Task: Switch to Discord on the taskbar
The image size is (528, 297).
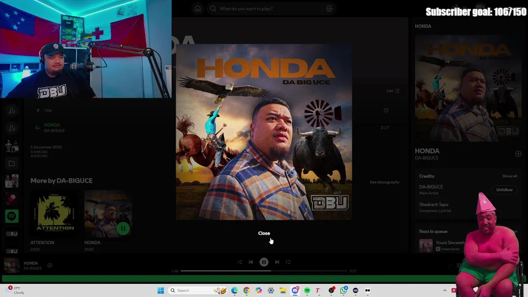Action: 295,290
